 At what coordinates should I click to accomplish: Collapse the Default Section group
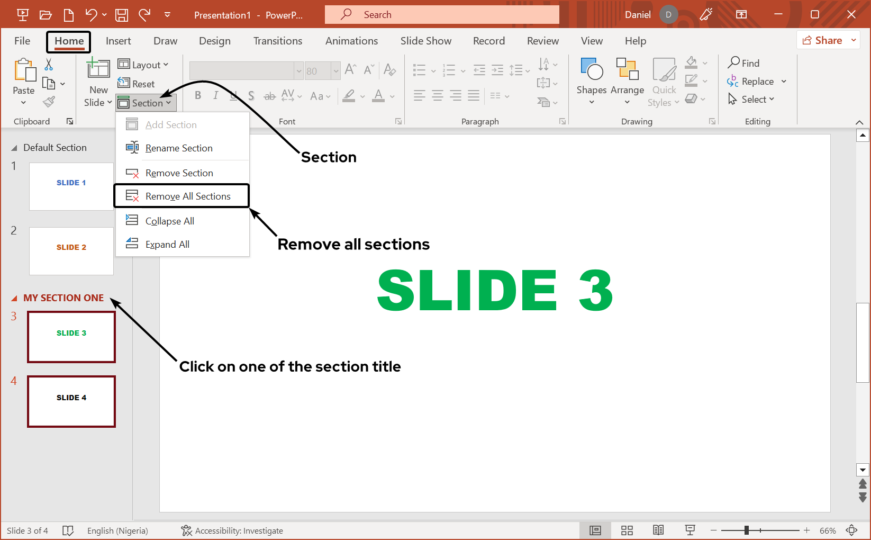(14, 147)
